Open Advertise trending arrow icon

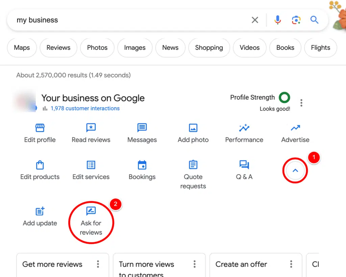tap(295, 128)
